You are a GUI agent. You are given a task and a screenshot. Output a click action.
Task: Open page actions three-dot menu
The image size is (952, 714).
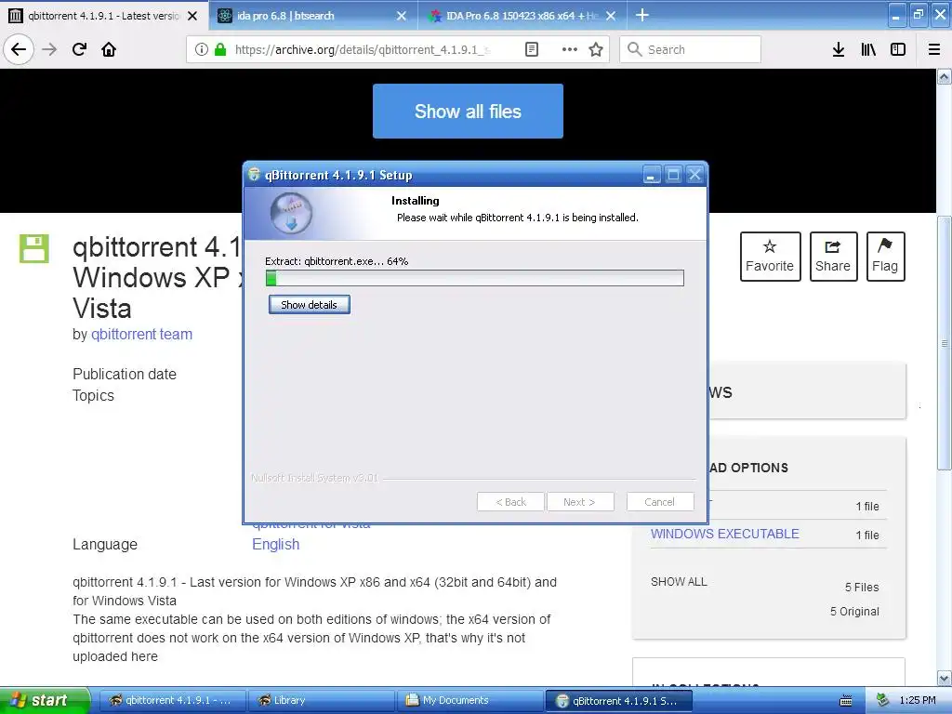tap(570, 49)
